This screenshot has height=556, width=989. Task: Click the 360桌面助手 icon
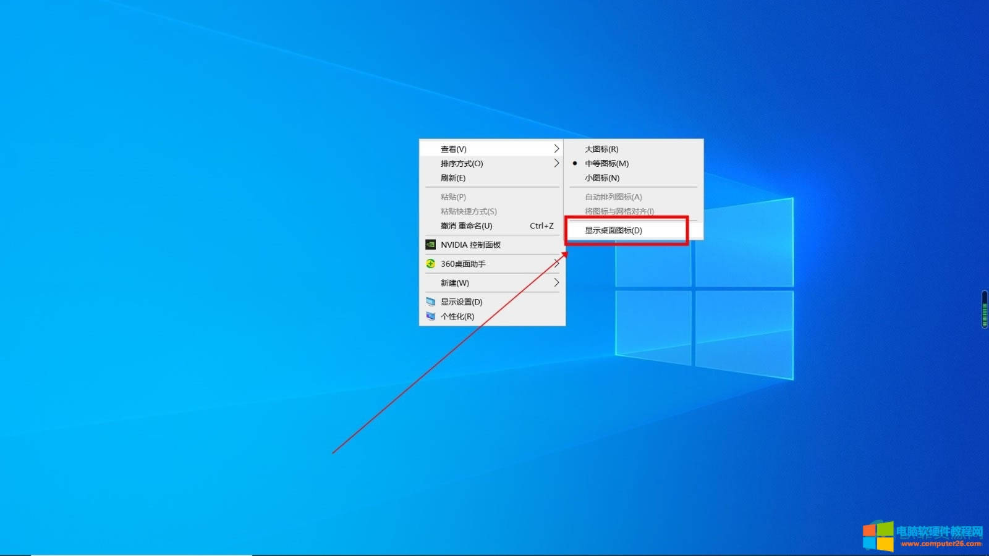431,264
